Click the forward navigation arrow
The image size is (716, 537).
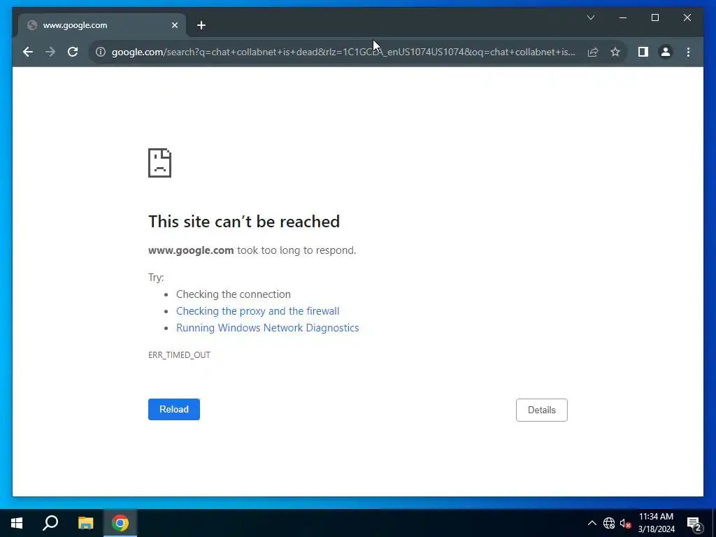50,52
